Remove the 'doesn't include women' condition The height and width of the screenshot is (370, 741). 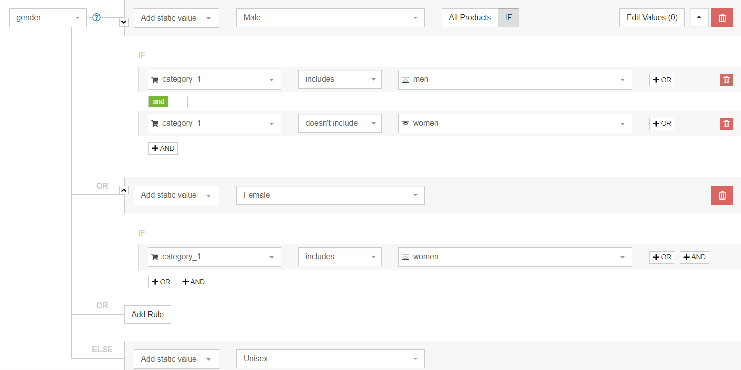726,123
